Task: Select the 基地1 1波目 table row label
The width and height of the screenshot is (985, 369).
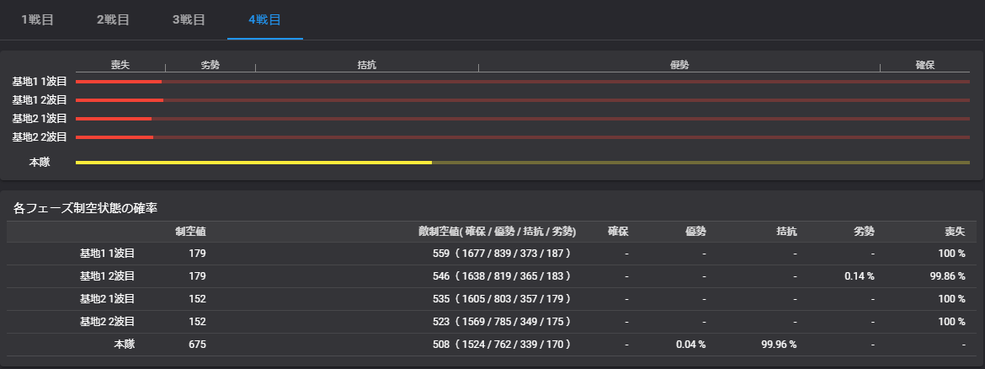Action: pos(107,254)
